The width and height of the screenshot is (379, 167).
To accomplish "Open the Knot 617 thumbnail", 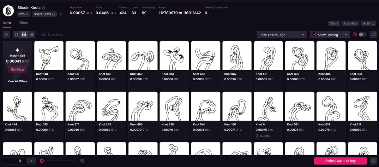I will (363, 106).
